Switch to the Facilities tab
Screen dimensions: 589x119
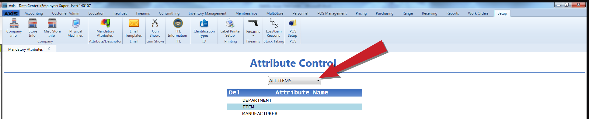120,13
